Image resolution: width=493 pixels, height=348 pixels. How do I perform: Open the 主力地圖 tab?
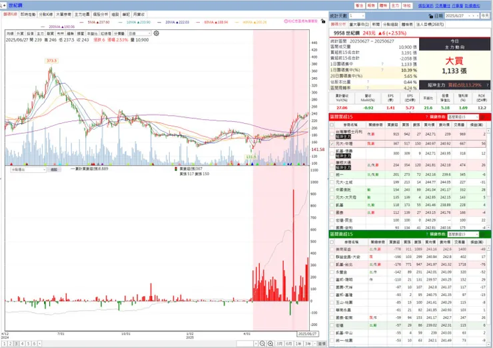82,15
